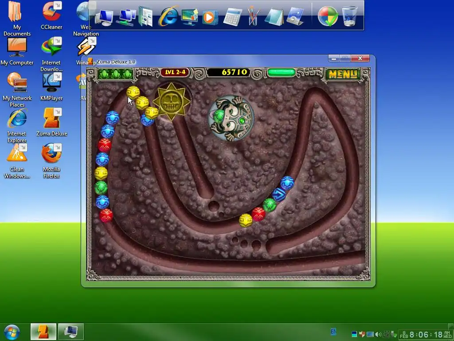Screen dimensions: 454x341
Task: Launch Internet Explorer from the top dock
Action: click(x=168, y=16)
